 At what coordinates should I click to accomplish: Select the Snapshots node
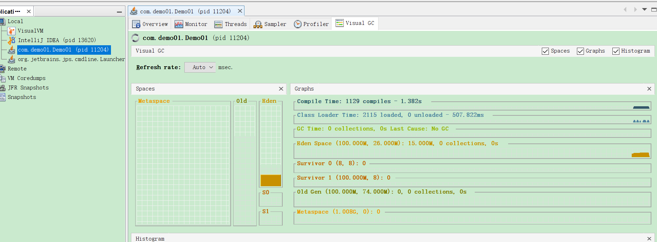coord(22,97)
